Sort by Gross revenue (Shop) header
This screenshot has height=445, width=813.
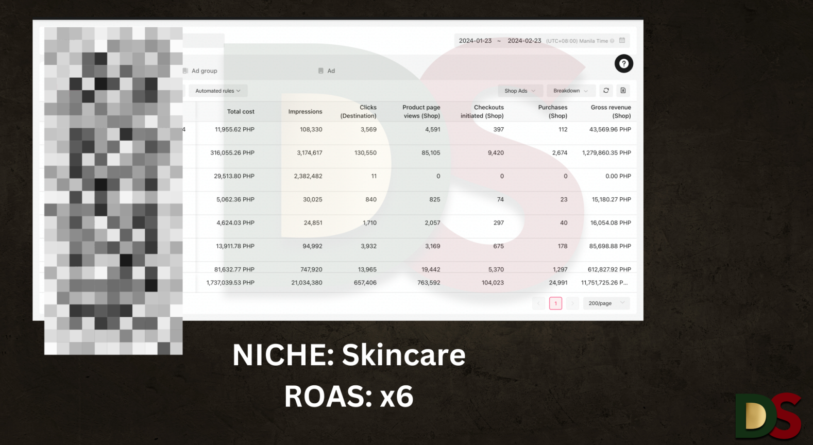(611, 111)
